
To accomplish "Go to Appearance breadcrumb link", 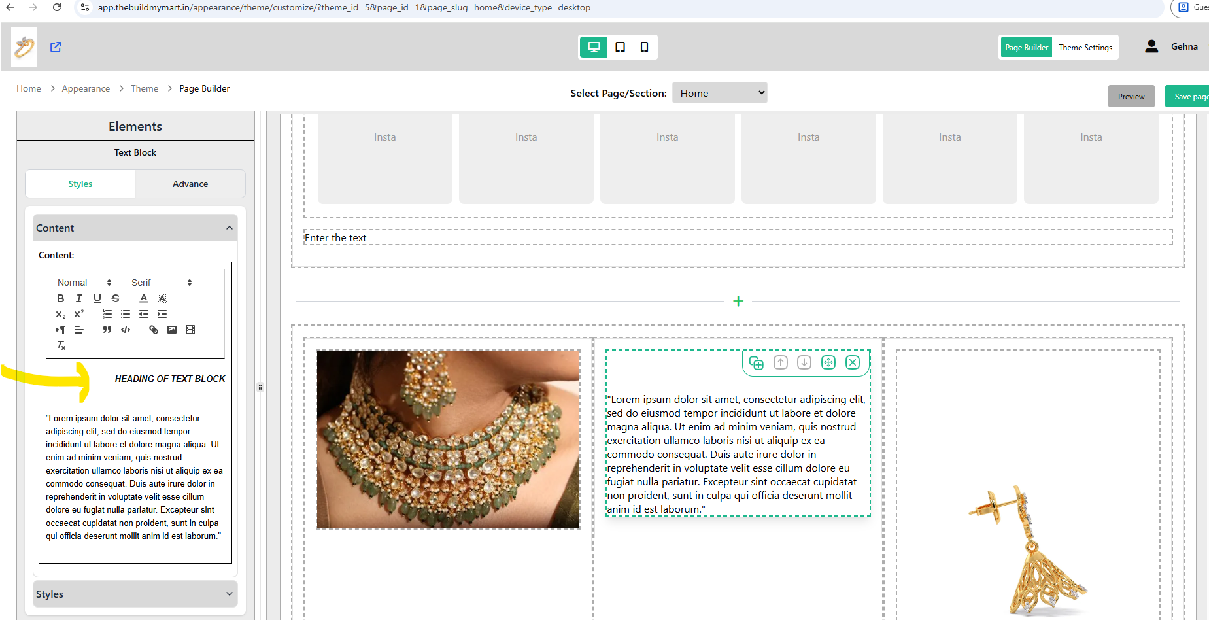I will pyautogui.click(x=86, y=88).
